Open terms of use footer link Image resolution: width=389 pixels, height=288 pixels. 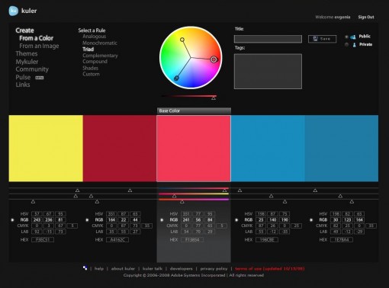269,269
